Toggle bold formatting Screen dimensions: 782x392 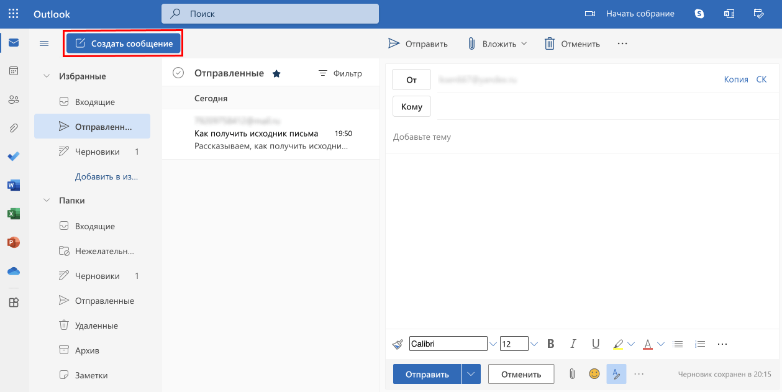tap(550, 344)
